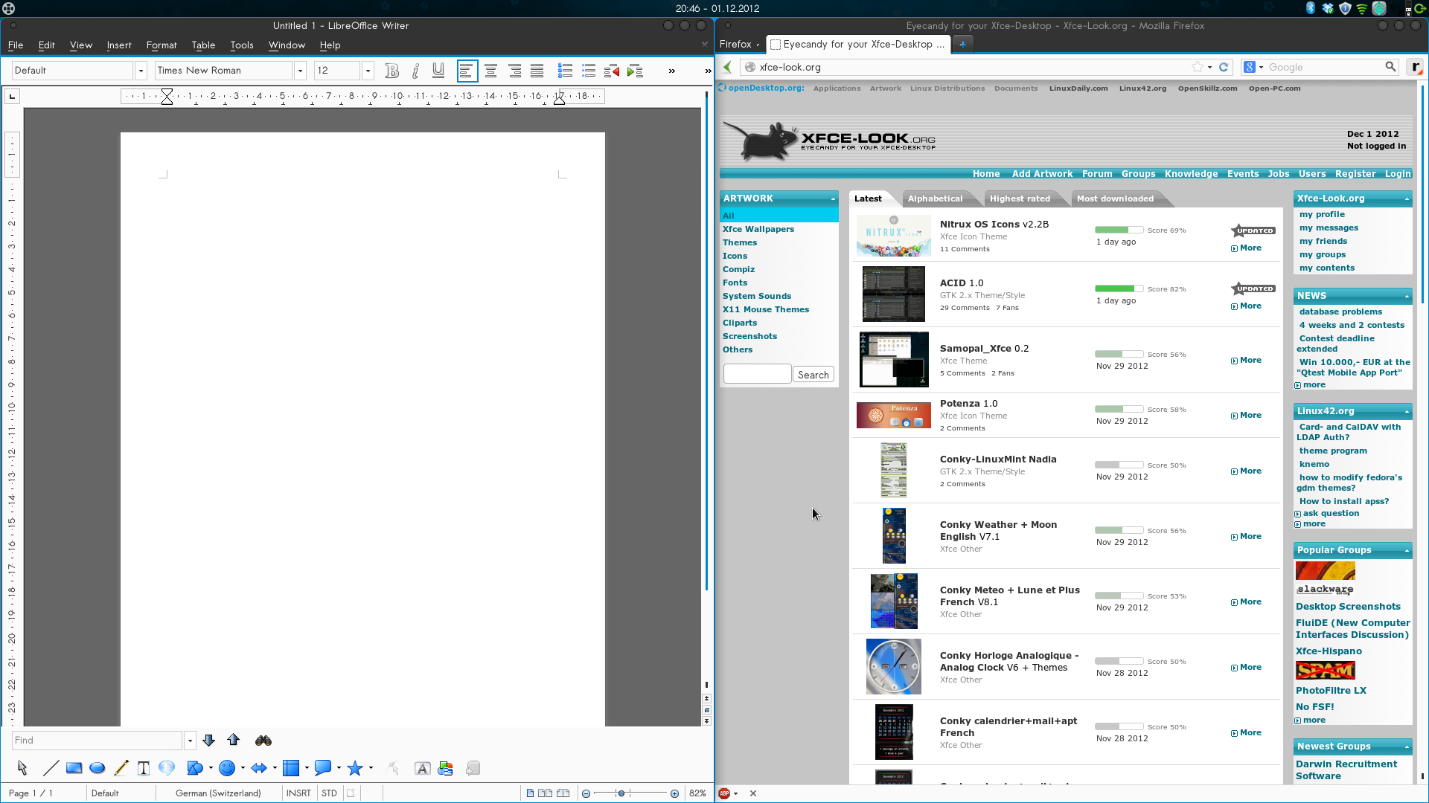Toggle Bold formatting
This screenshot has width=1429, height=803.
pos(392,71)
